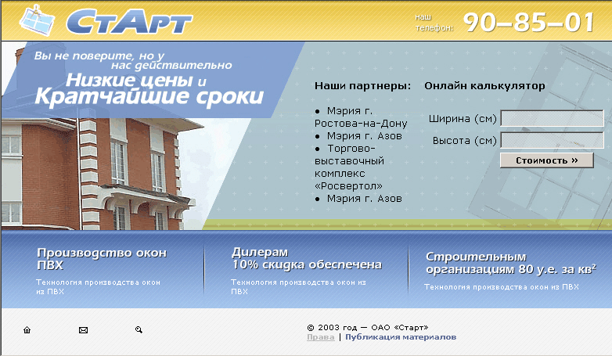Click the © 2003 год — ОАО «Старт» text
This screenshot has height=356, width=612.
click(367, 328)
